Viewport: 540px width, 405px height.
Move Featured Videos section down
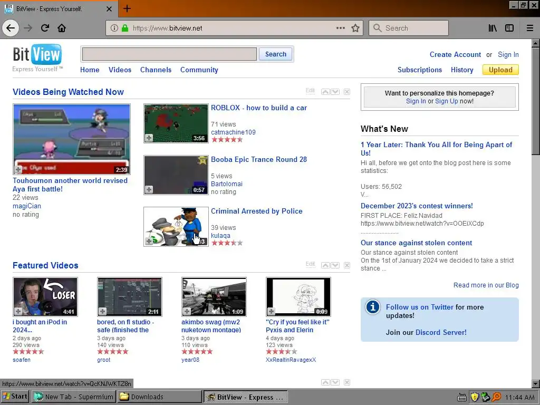335,265
